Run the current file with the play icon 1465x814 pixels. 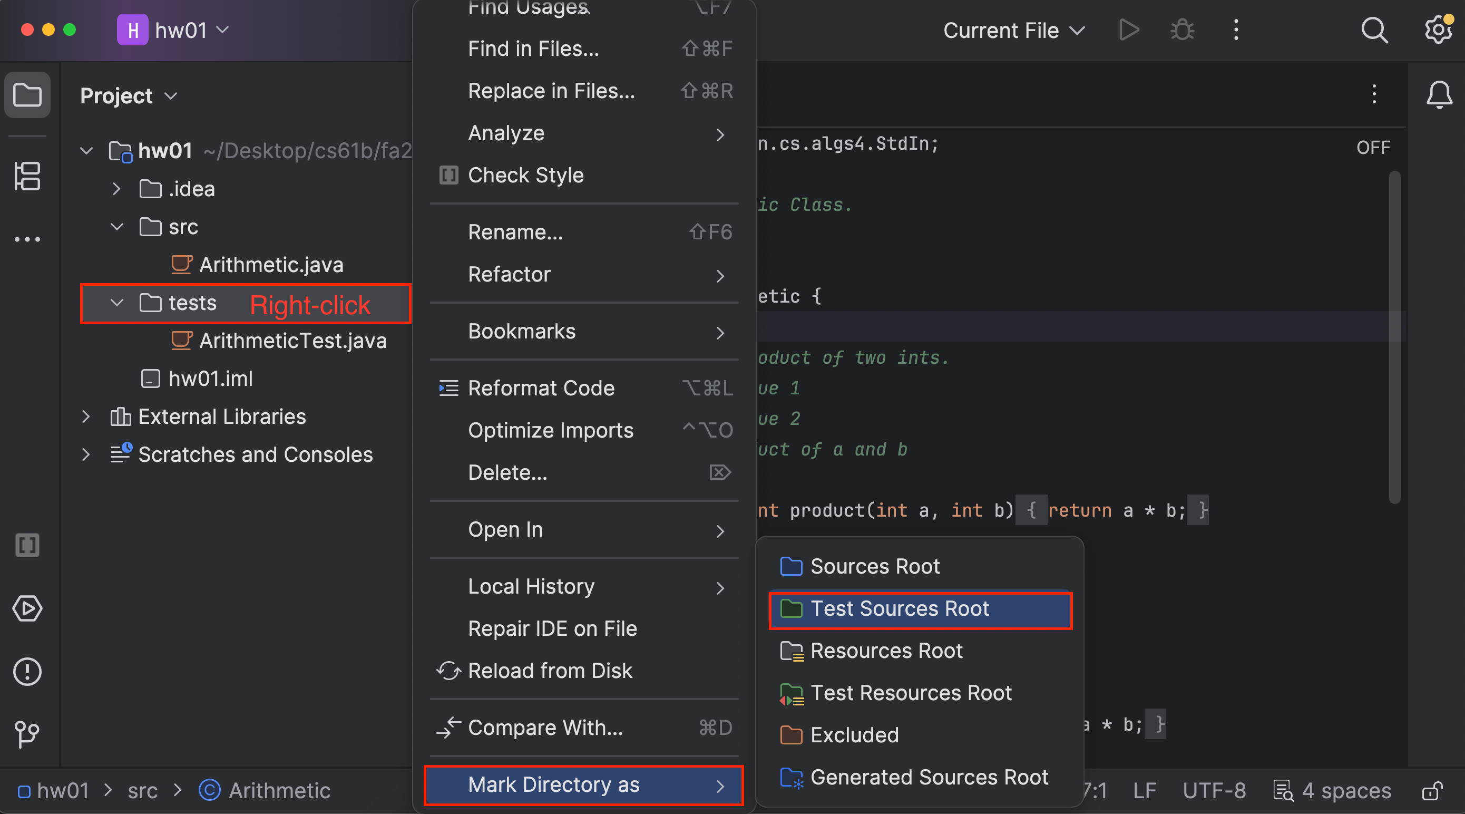(1128, 30)
